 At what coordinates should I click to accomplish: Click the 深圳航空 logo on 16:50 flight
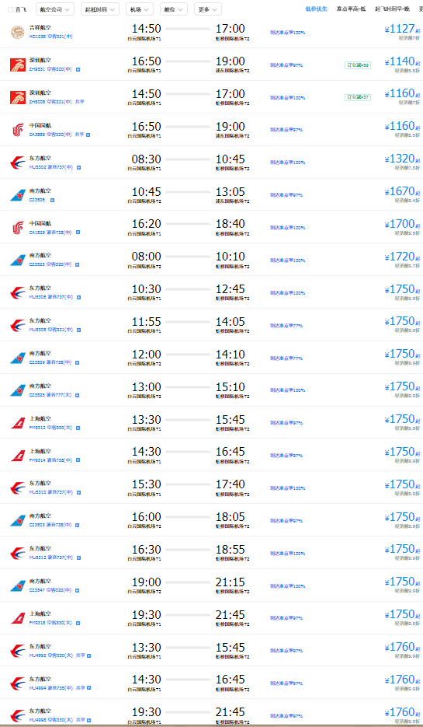click(x=18, y=65)
